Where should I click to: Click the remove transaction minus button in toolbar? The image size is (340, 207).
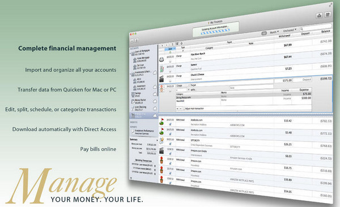point(167,45)
